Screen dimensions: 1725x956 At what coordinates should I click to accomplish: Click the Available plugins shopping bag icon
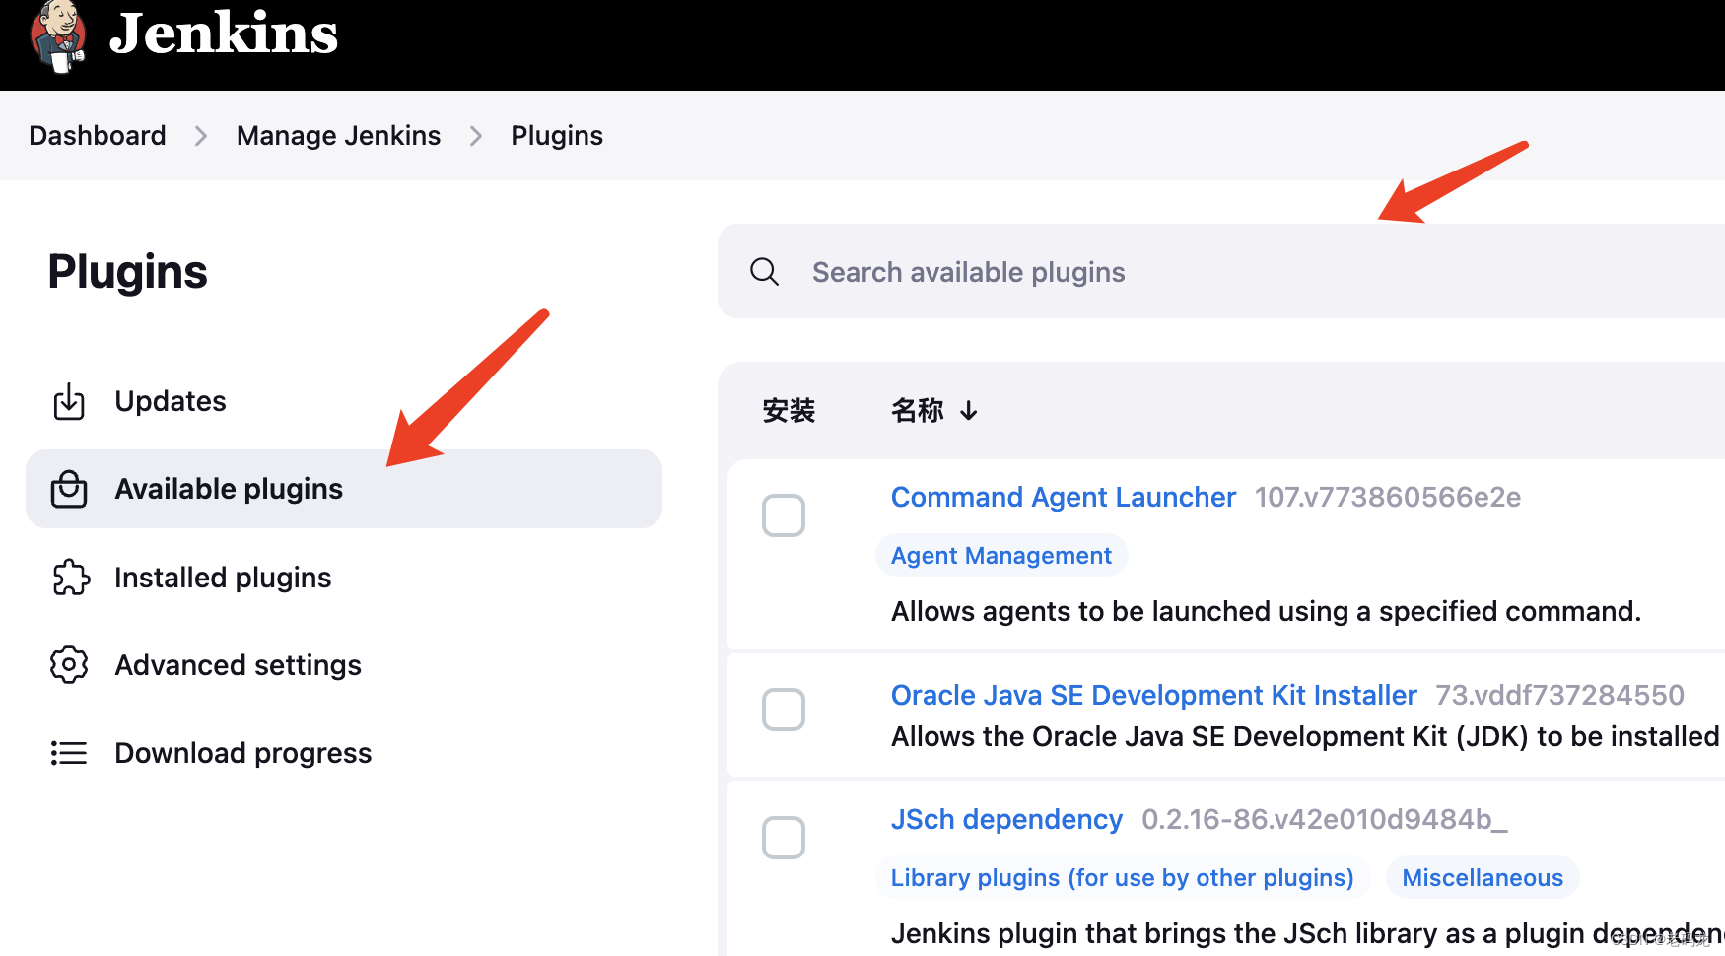click(69, 489)
